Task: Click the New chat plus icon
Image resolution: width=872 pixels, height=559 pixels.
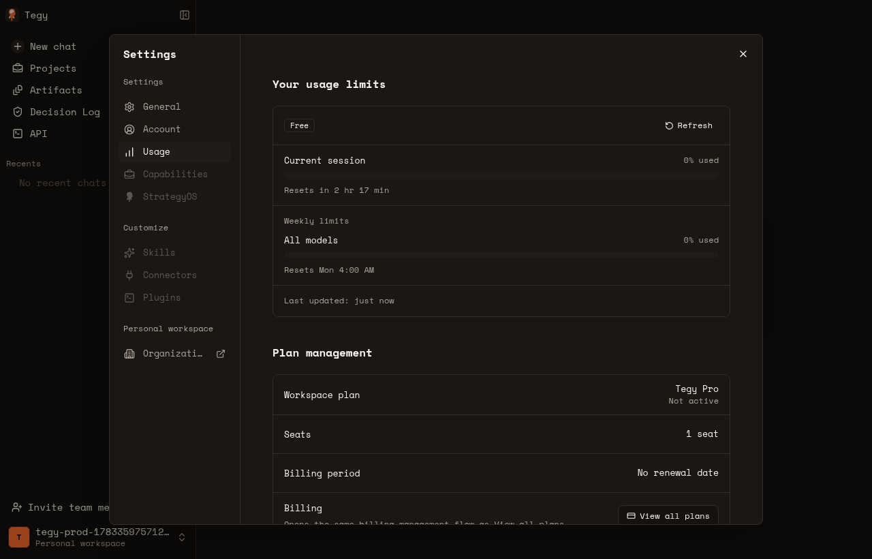Action: click(x=18, y=46)
